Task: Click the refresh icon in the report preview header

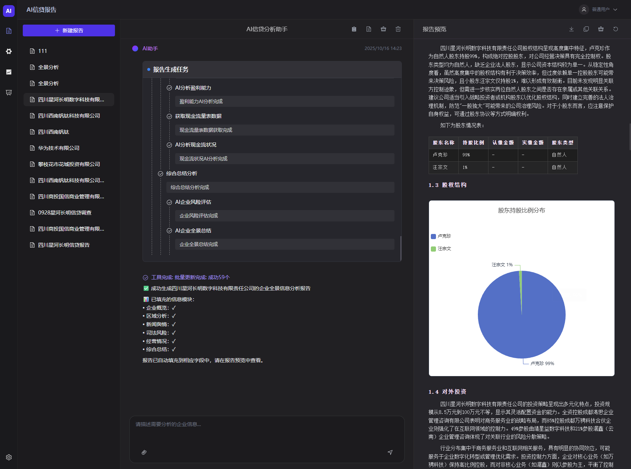Action: point(616,29)
